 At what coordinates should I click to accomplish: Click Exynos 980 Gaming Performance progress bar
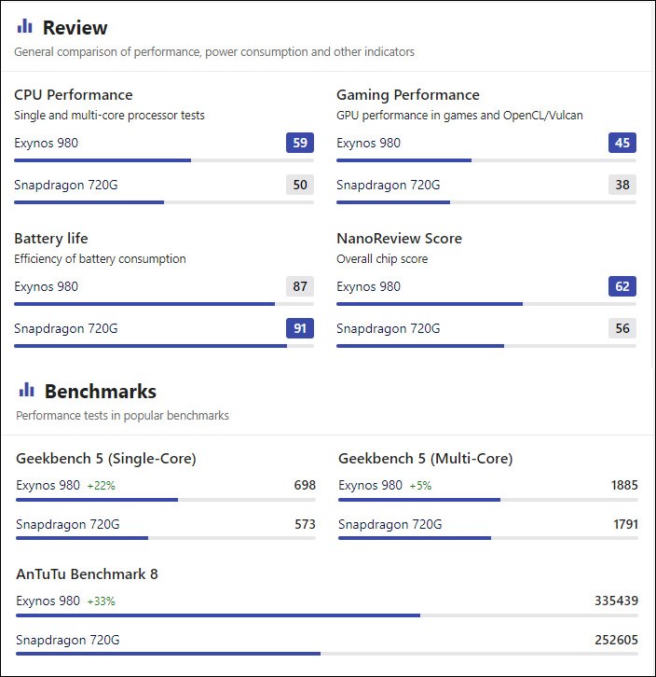point(486,160)
